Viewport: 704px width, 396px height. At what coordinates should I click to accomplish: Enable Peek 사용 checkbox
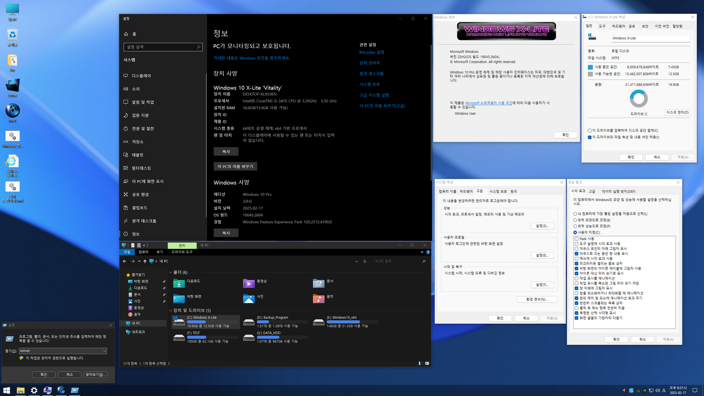tap(576, 239)
